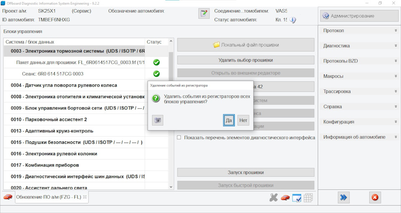This screenshot has height=213, width=401.
Task: Click the edit vehicle designation notepad icon
Action: [x=204, y=13]
